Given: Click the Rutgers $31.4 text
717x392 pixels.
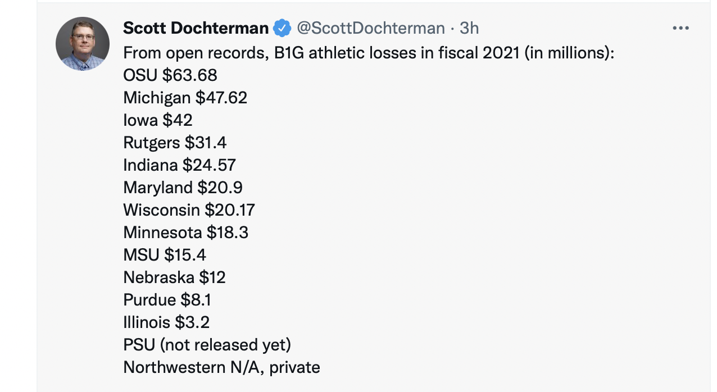Looking at the screenshot, I should (175, 143).
